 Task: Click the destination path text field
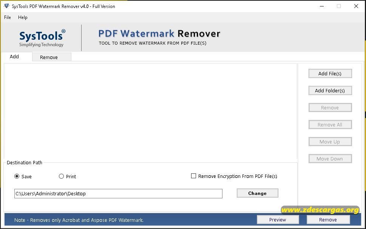point(118,194)
